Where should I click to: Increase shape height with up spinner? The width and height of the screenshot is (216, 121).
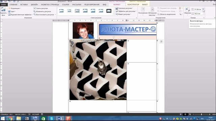pos(204,9)
